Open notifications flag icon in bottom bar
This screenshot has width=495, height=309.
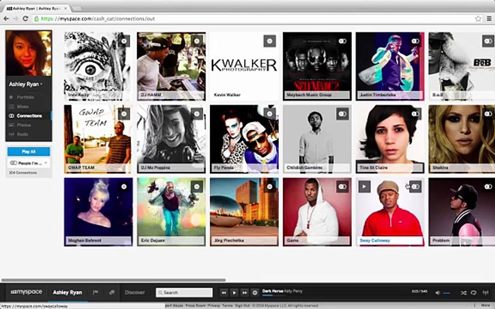(95, 292)
